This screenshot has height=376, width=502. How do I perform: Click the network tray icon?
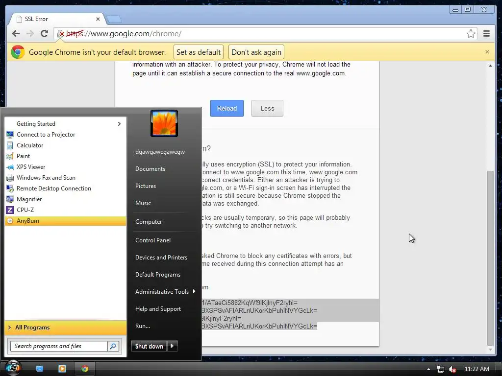441,369
